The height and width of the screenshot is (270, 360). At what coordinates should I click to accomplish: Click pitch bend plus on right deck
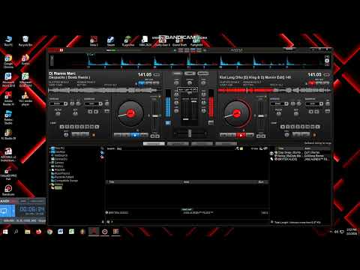[264, 136]
